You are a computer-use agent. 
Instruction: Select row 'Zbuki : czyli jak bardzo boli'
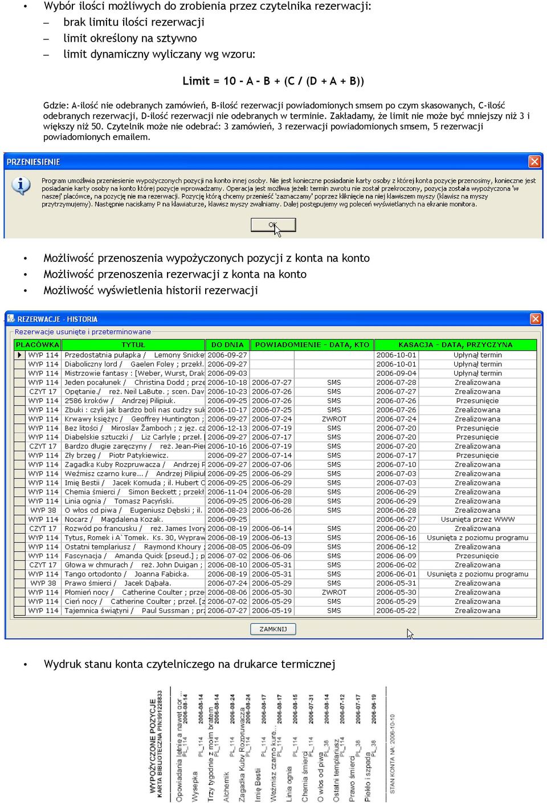(x=275, y=409)
